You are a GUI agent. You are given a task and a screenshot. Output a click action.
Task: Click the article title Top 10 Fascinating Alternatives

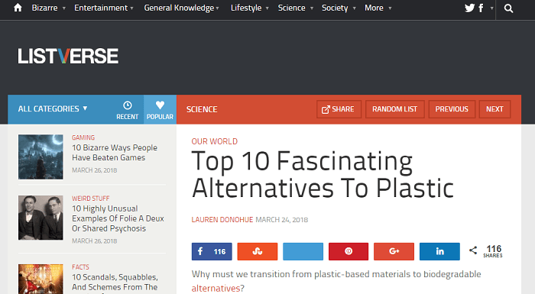(x=323, y=175)
